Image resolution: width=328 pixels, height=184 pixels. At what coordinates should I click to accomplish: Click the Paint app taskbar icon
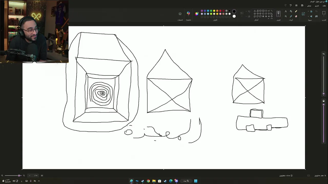[131, 181]
